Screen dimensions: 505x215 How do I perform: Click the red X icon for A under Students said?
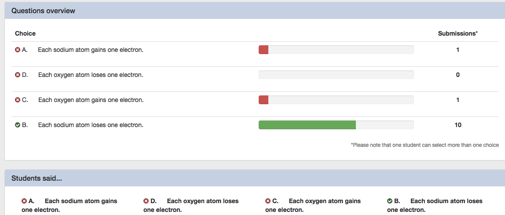[24, 201]
